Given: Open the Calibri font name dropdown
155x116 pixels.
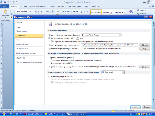Looking at the screenshot, I should 28,12.
